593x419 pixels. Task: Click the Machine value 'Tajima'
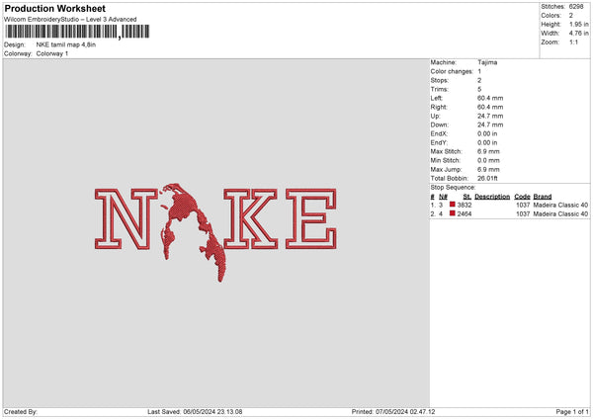(x=487, y=62)
